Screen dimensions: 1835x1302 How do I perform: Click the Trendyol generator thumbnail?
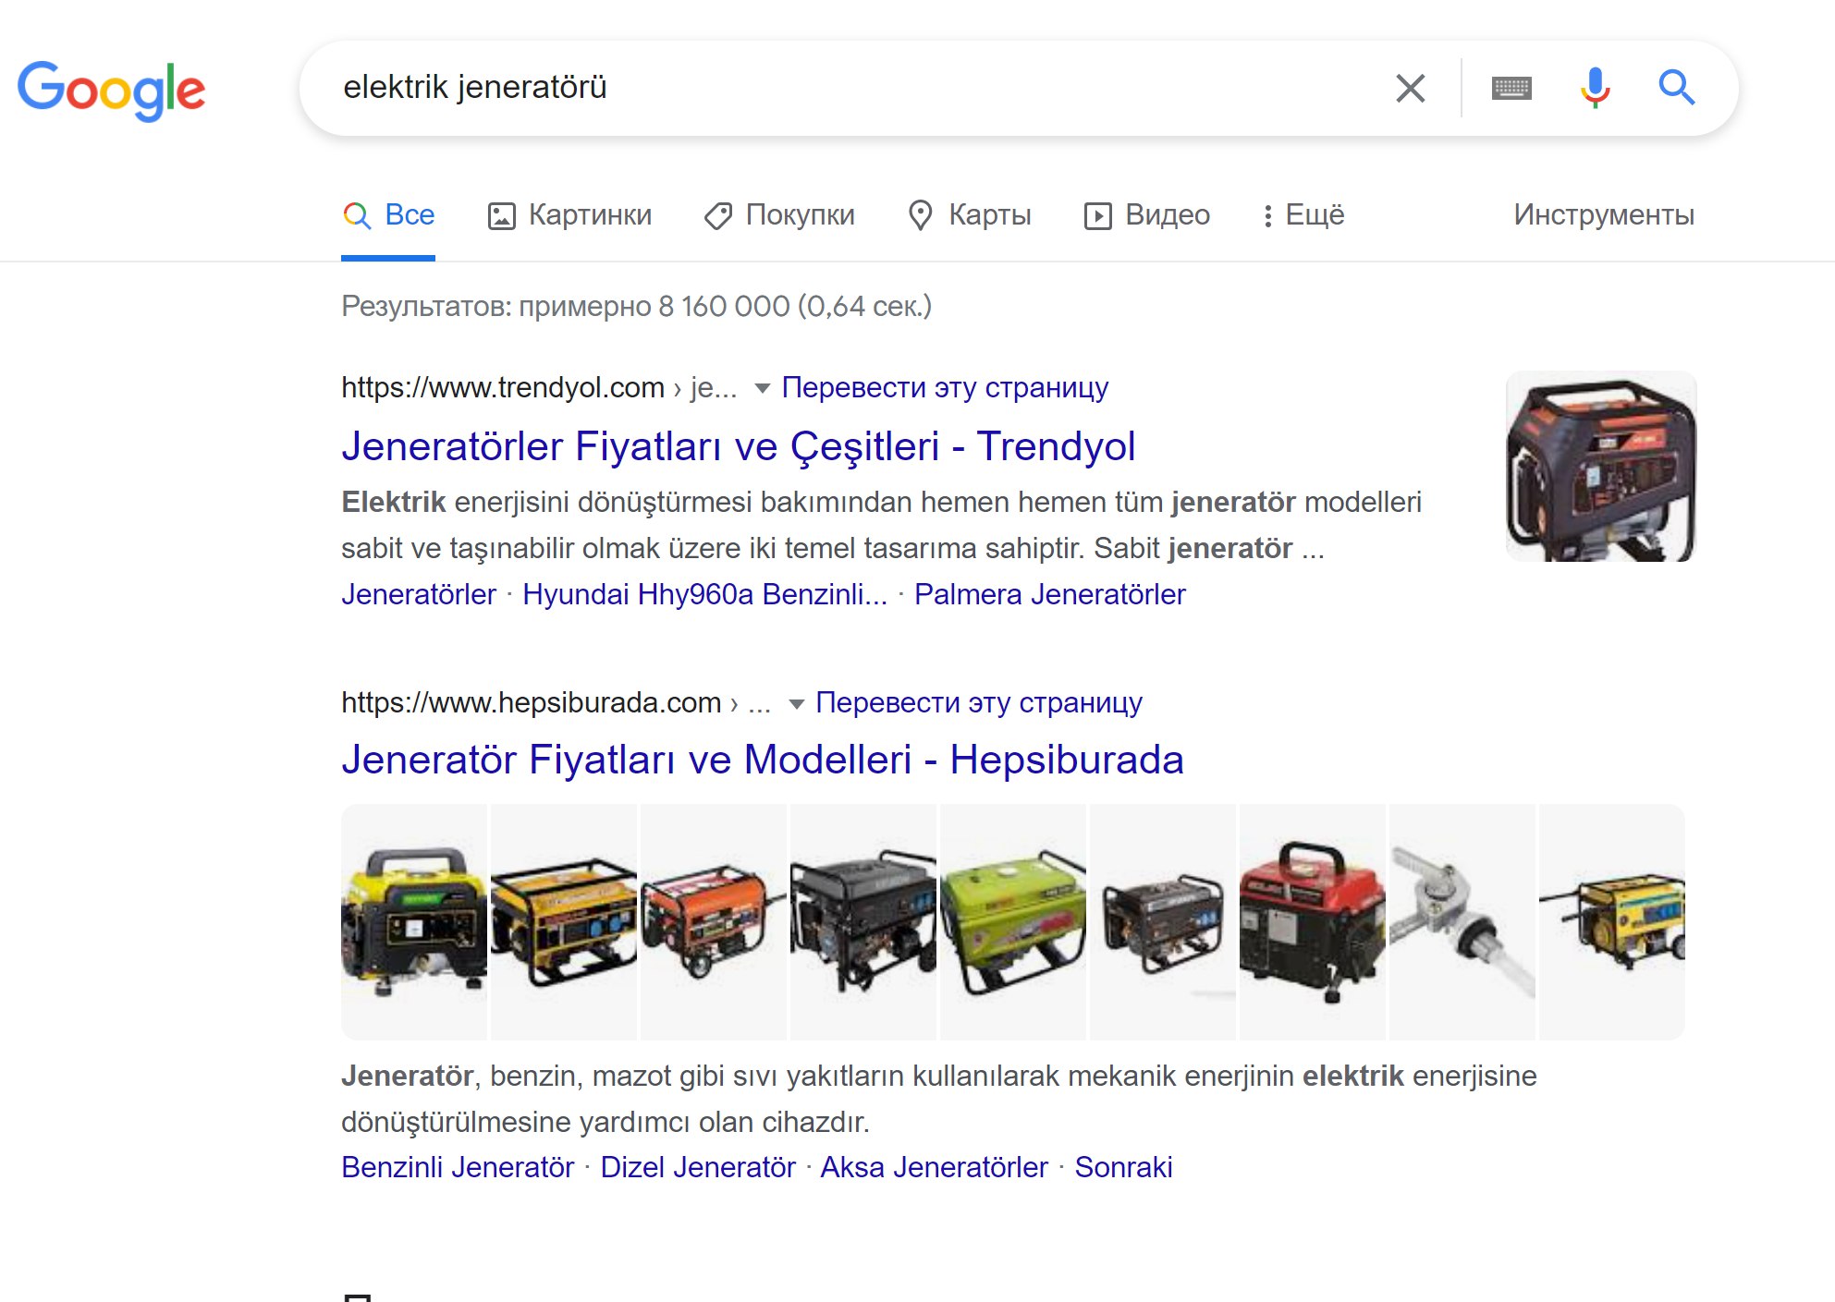point(1601,466)
